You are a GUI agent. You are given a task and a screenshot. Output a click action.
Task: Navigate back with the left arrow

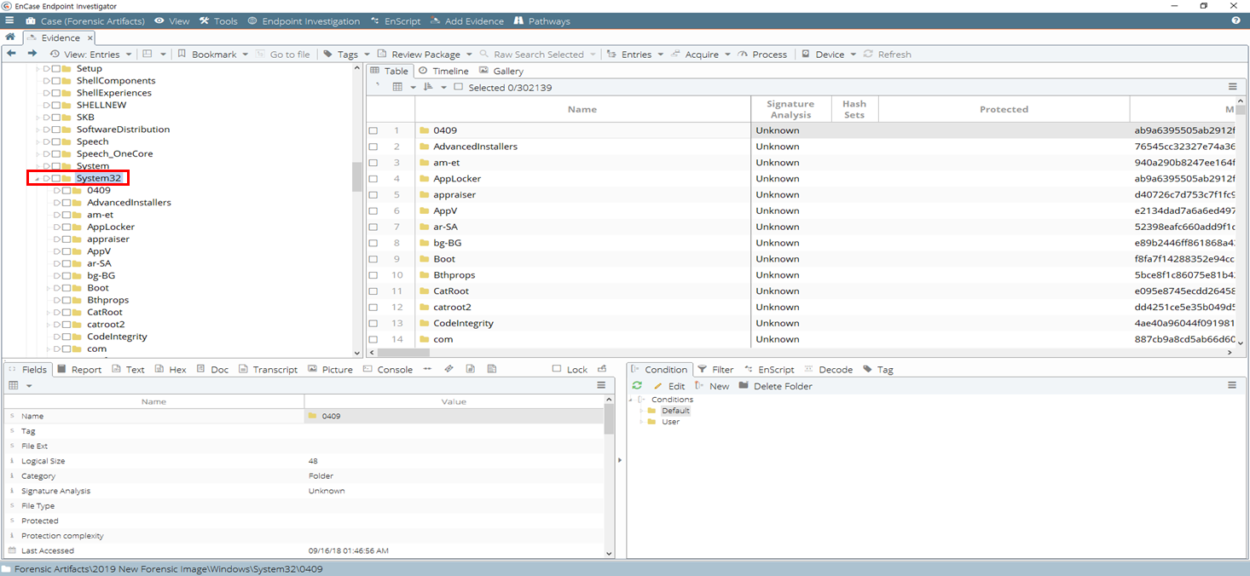tap(11, 54)
